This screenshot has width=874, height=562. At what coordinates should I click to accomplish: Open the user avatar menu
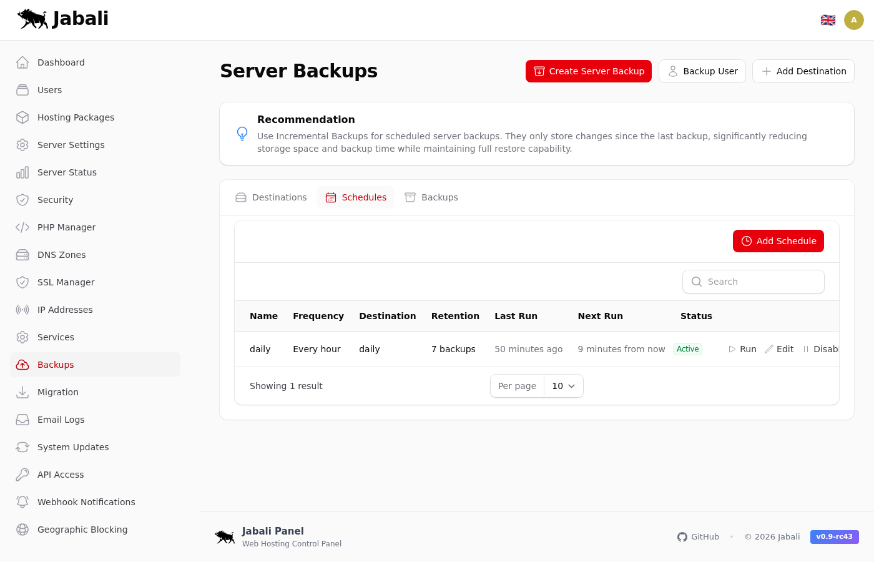pos(853,20)
